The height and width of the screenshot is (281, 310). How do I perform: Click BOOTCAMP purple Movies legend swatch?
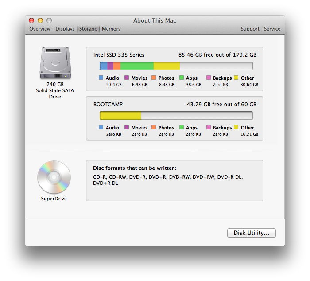[127, 127]
